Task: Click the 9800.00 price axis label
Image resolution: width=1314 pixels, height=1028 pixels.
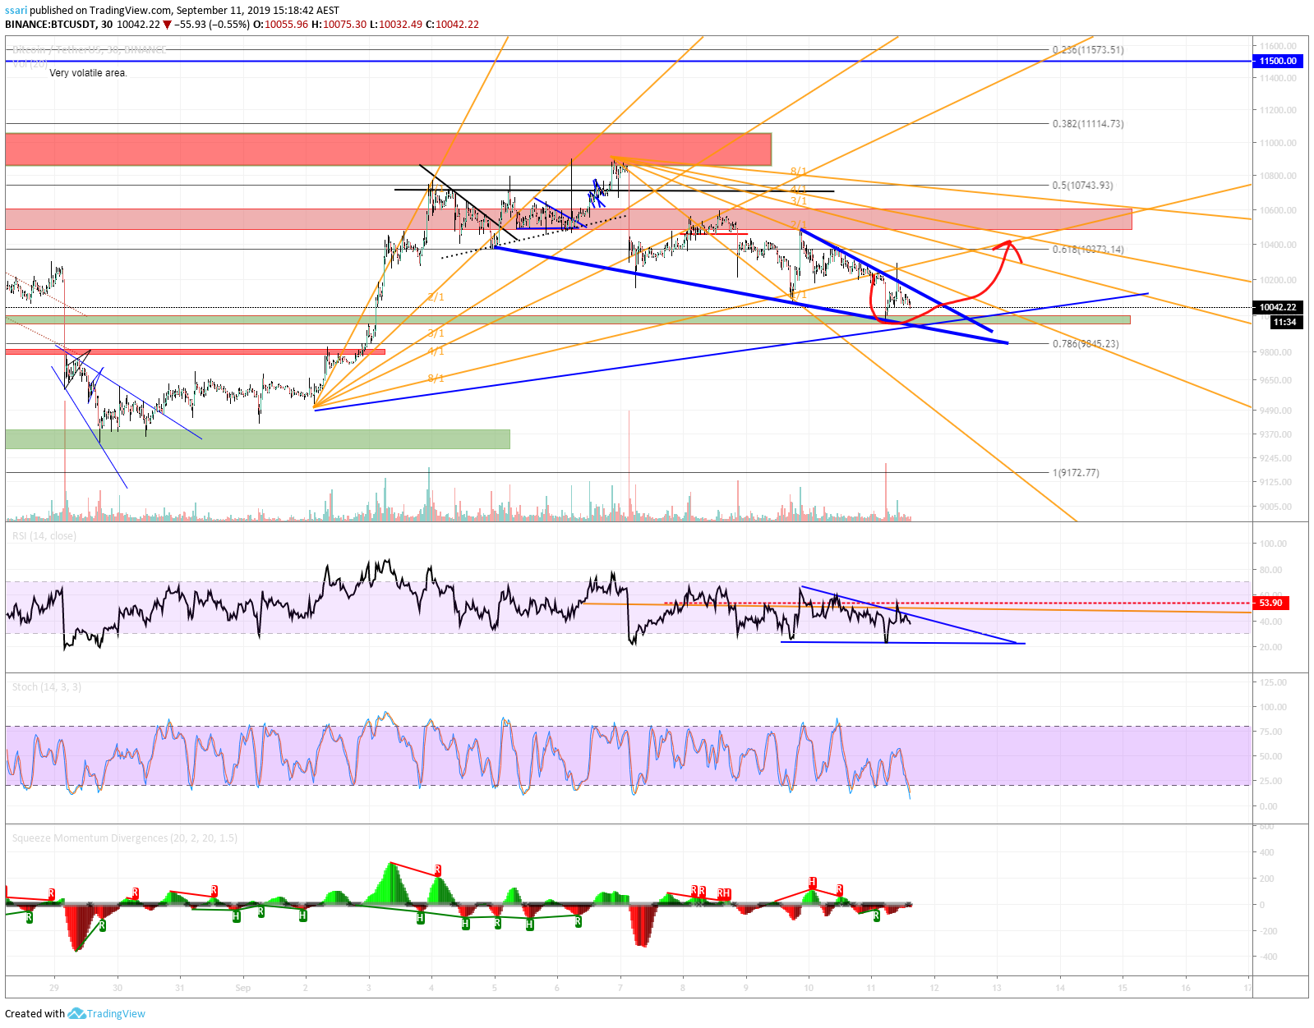Action: click(1278, 352)
